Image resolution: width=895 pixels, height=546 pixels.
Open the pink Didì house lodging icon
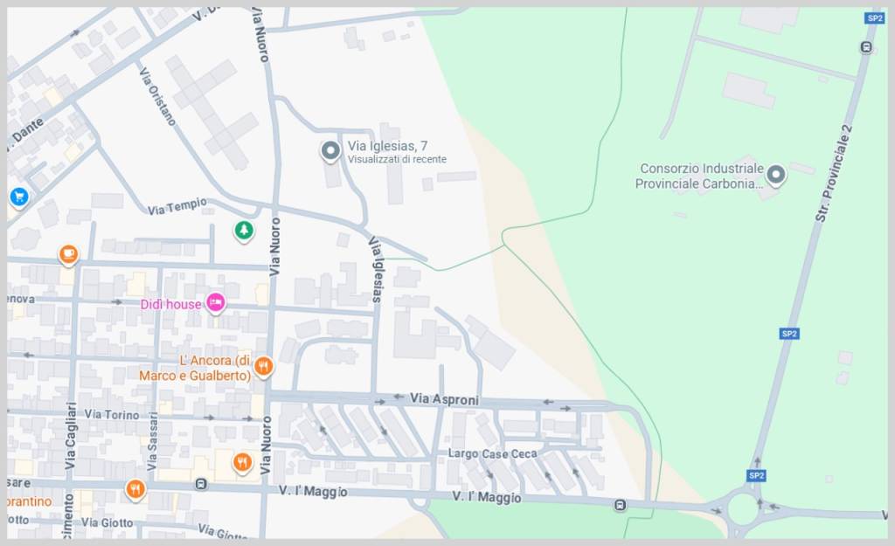point(216,303)
